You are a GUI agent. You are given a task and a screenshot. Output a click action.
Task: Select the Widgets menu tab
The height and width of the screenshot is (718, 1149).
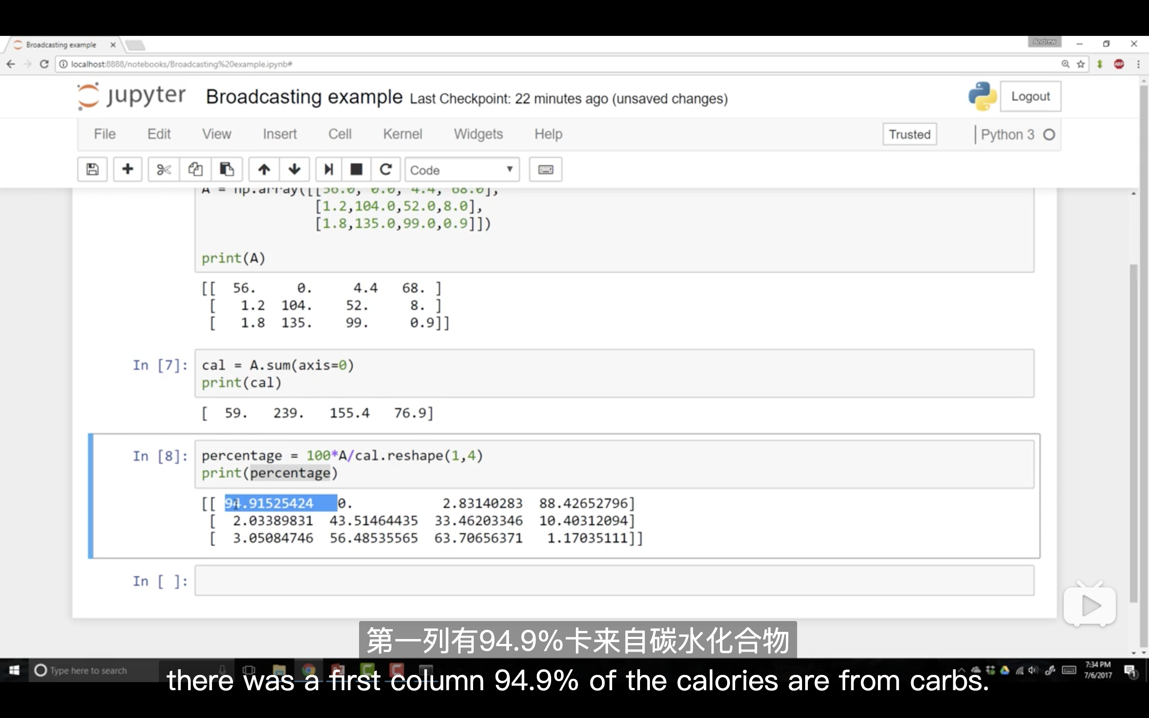[x=478, y=133]
